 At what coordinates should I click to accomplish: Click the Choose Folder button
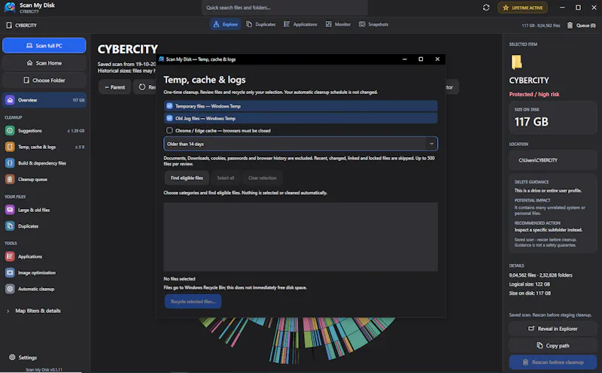point(44,80)
